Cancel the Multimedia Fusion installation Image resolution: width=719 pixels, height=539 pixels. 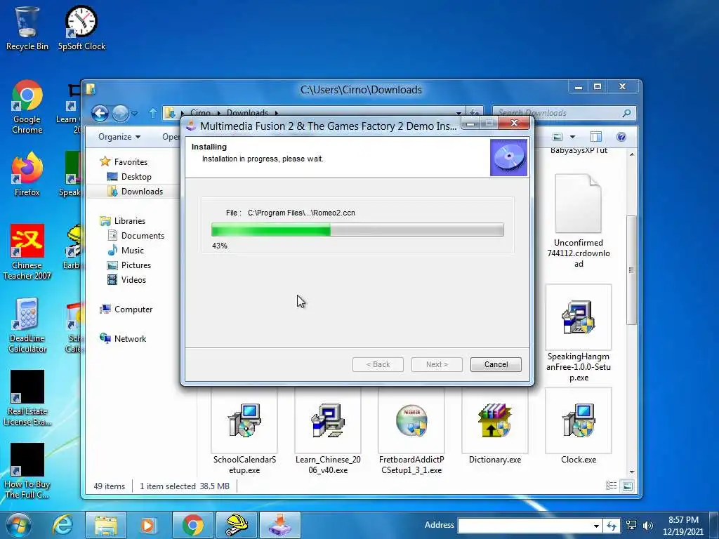coord(496,364)
